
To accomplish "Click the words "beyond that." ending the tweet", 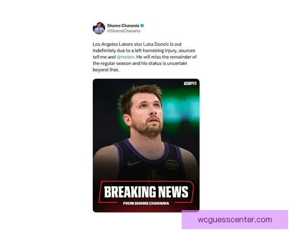I will click(x=106, y=70).
